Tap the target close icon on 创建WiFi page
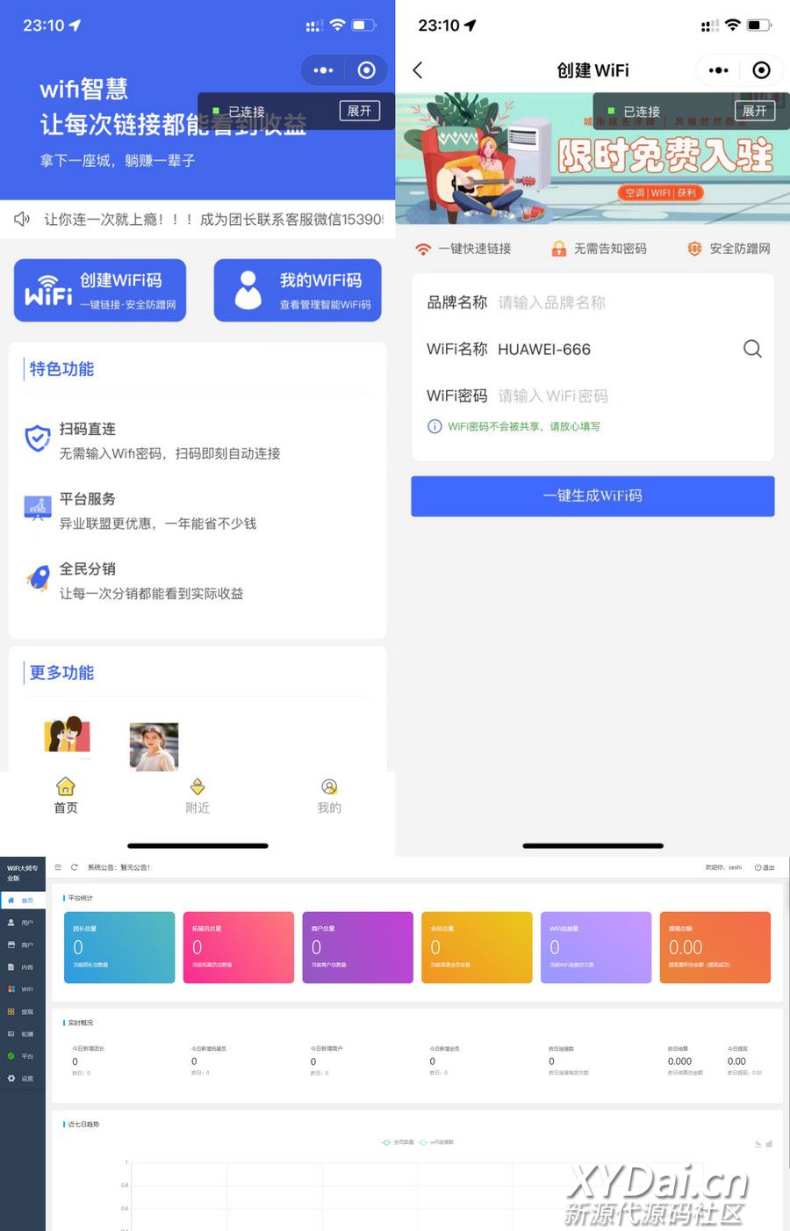 click(761, 70)
